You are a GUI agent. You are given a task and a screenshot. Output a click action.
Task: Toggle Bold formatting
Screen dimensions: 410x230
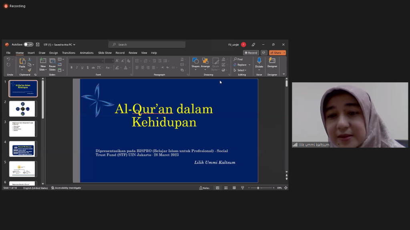[x=71, y=67]
